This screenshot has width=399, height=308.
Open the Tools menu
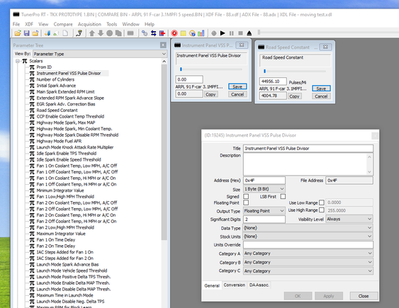click(112, 24)
